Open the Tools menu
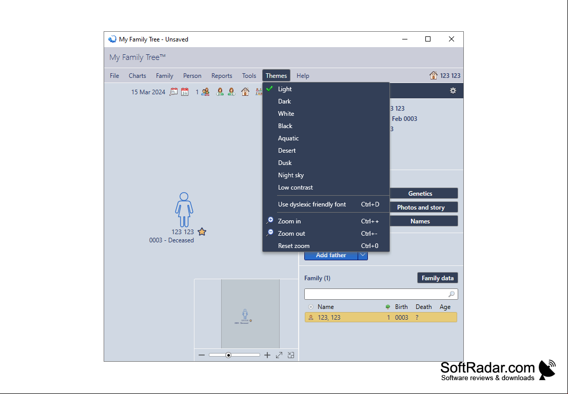 [x=249, y=76]
